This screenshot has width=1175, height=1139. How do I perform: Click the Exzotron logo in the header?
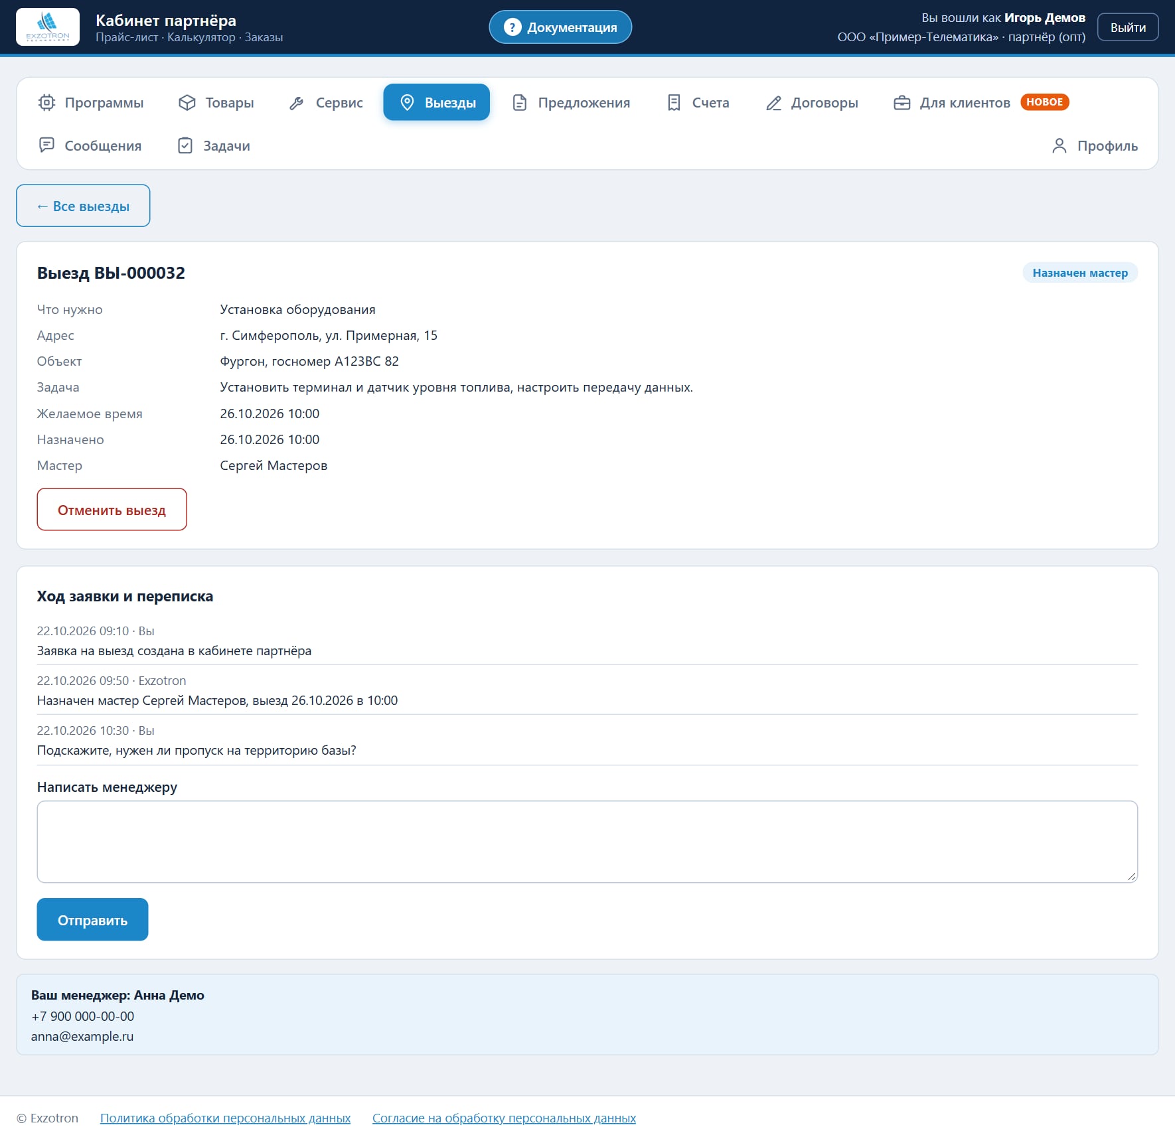[48, 27]
